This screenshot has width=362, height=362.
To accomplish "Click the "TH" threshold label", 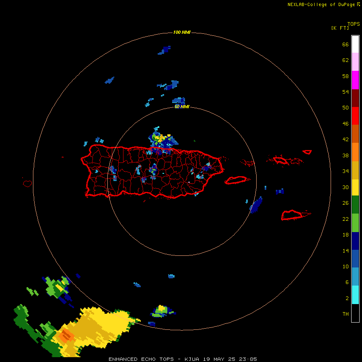I will (346, 314).
